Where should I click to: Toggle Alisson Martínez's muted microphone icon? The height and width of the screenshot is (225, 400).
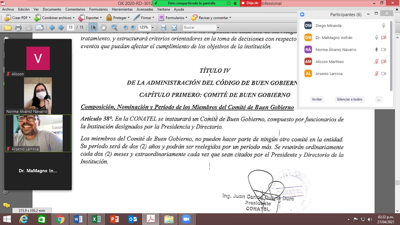tap(377, 62)
